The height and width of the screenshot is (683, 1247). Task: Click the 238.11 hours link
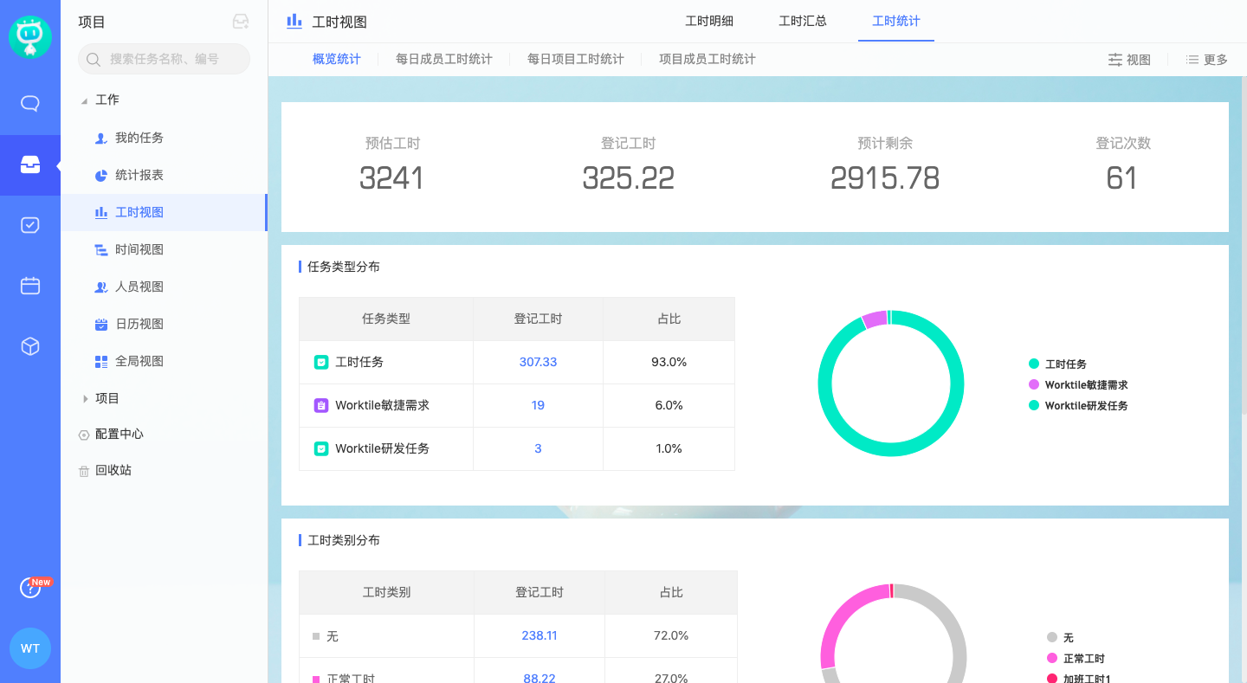(539, 635)
